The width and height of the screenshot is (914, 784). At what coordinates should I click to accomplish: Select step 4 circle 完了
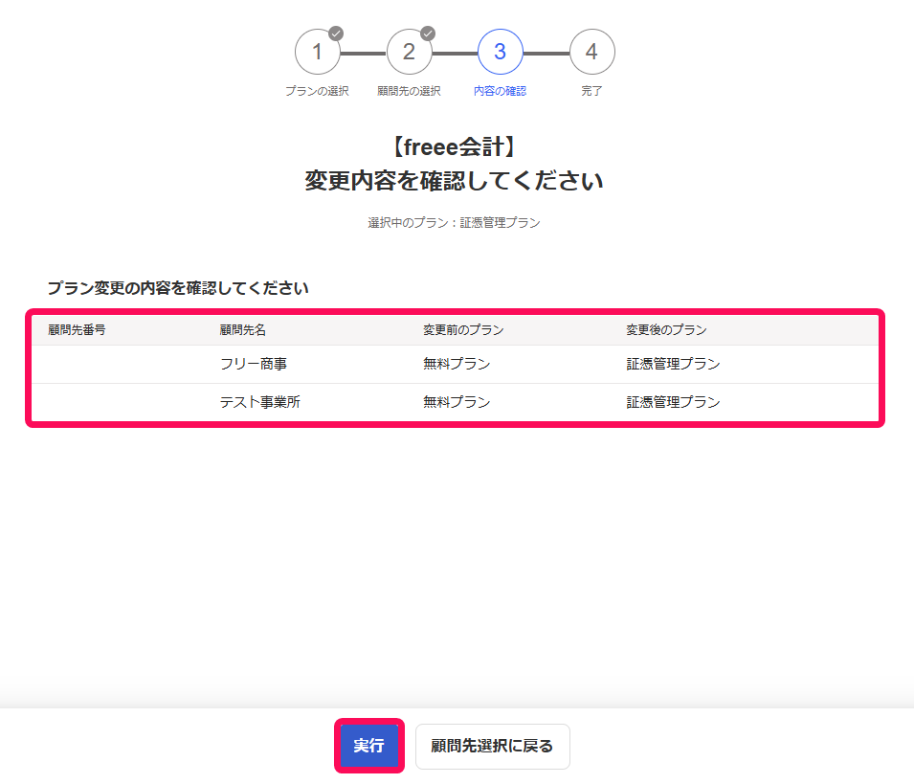click(591, 52)
